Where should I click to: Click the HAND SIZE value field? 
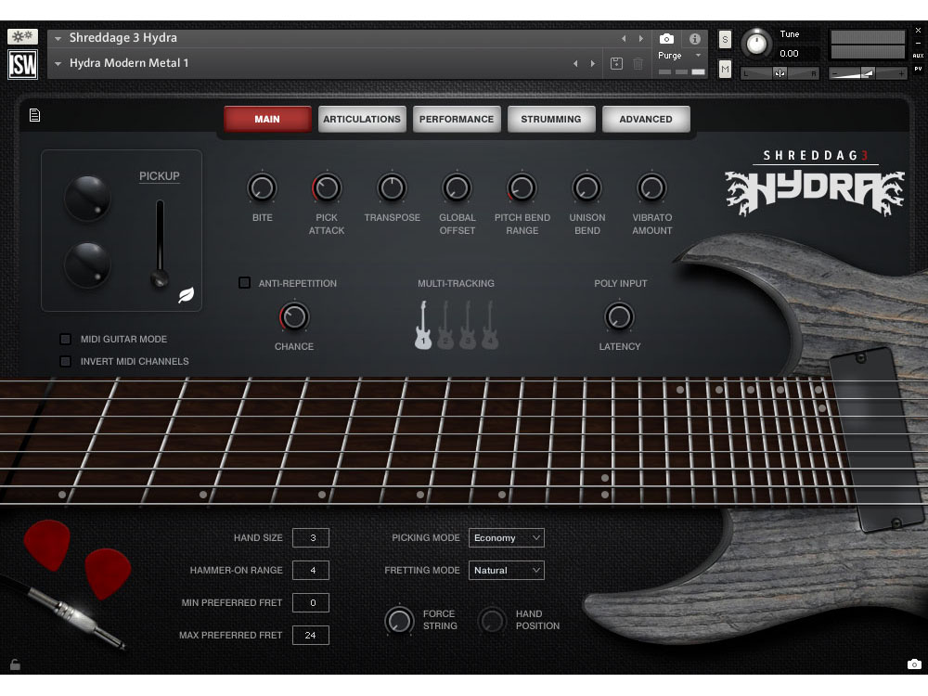click(311, 537)
